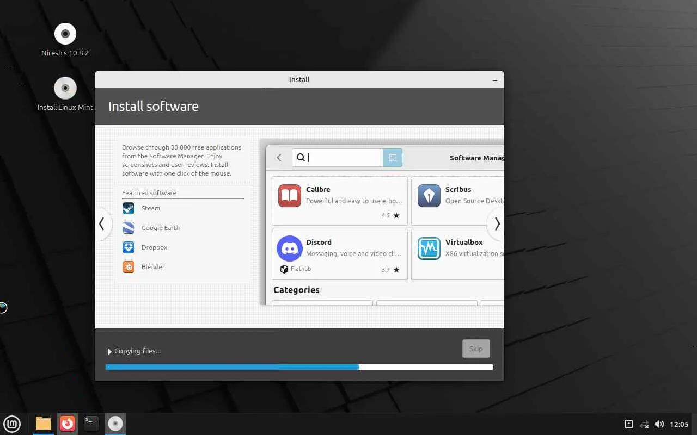Click the magnifier search icon
The height and width of the screenshot is (435, 697).
point(301,158)
